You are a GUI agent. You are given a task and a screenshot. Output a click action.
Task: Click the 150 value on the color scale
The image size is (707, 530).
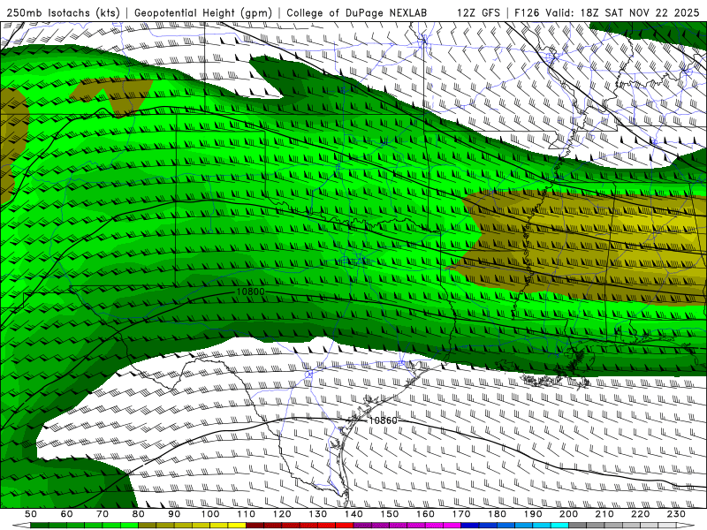point(390,514)
